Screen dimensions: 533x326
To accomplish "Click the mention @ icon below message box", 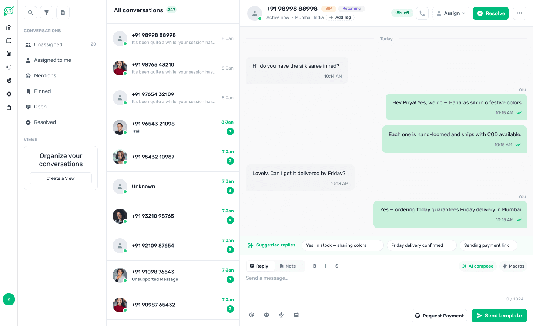I will [x=252, y=315].
